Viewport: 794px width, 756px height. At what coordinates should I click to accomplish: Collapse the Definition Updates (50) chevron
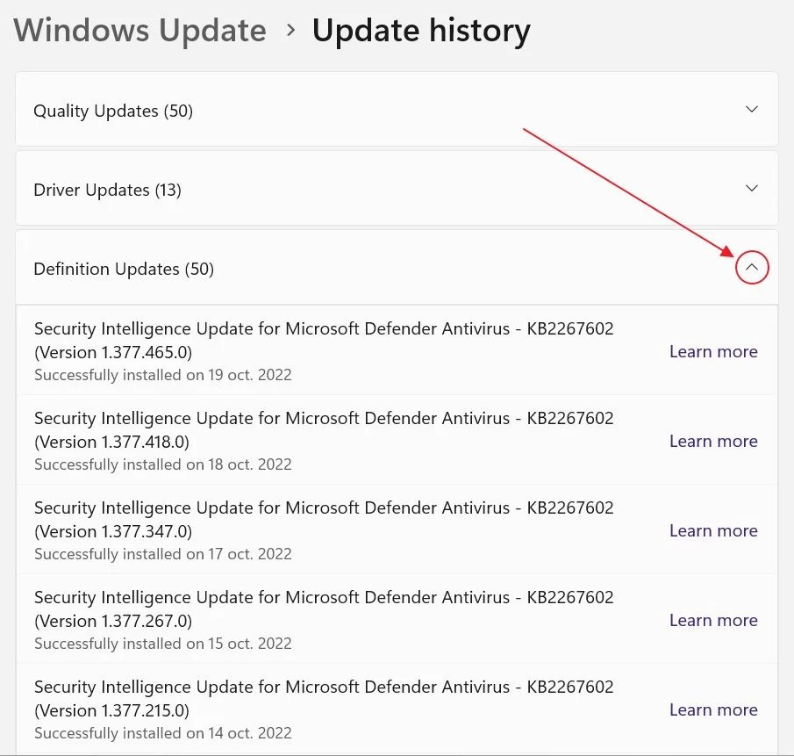(752, 267)
